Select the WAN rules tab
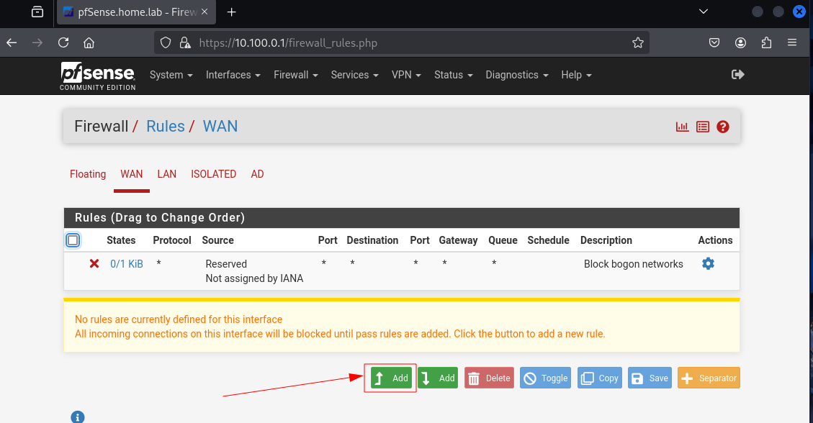This screenshot has width=813, height=423. coord(132,175)
